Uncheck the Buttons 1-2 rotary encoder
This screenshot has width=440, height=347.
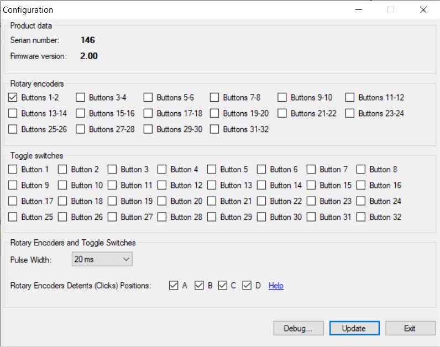tap(13, 98)
